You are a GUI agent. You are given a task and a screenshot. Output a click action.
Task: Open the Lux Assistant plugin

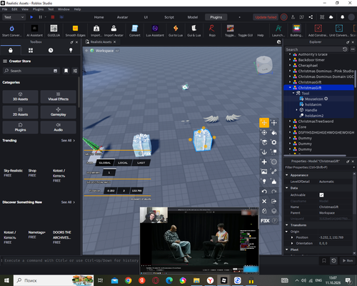click(155, 31)
